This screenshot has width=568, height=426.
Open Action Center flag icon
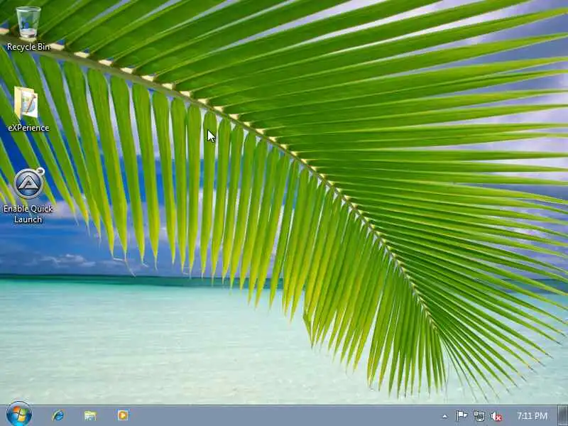[461, 416]
